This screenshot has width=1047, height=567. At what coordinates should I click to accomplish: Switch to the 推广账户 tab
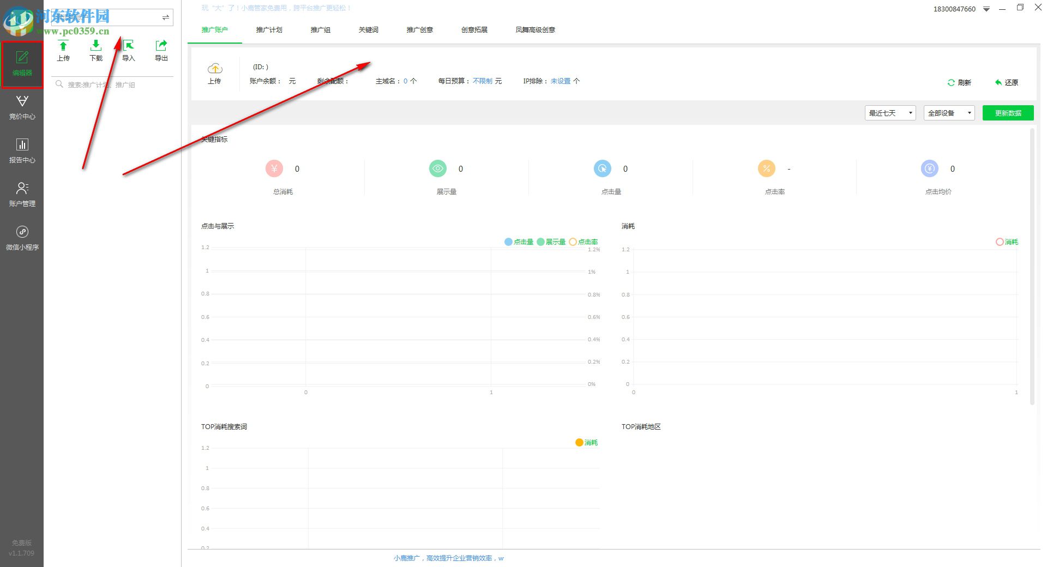click(215, 29)
